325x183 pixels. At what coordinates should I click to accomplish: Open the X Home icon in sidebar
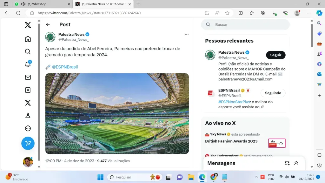tap(28, 39)
